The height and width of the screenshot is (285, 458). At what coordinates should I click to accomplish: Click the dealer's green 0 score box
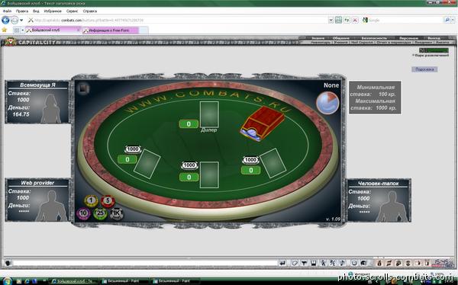(189, 124)
